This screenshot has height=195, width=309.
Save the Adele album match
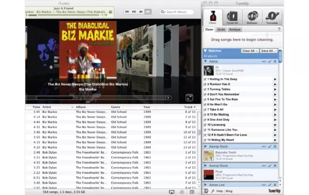click(x=269, y=62)
